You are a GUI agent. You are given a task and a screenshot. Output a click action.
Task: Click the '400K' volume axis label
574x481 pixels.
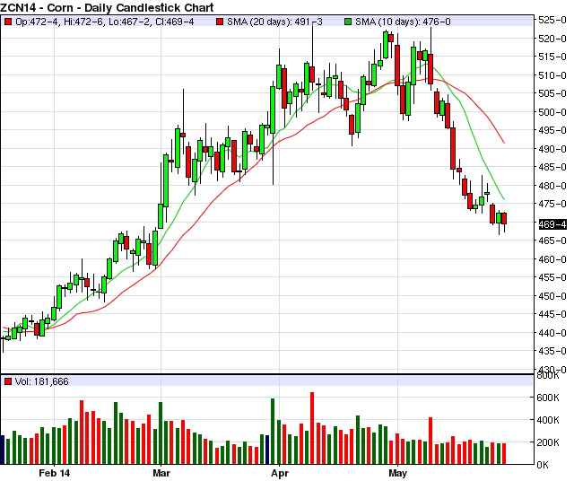548,420
